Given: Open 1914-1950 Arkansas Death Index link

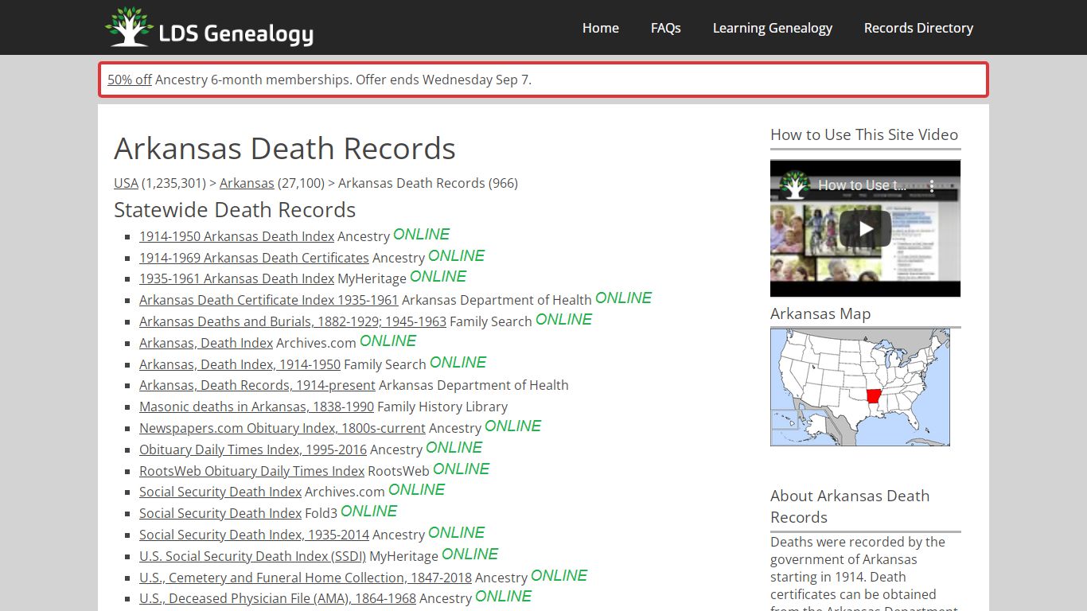Looking at the screenshot, I should point(236,236).
